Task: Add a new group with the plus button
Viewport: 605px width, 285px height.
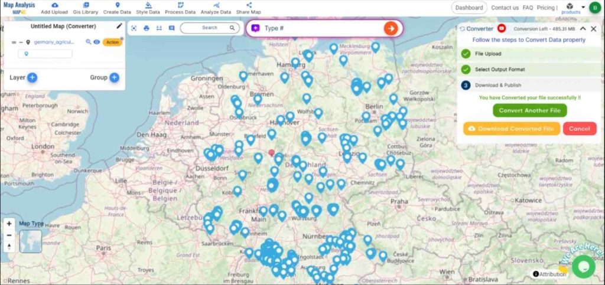Action: click(114, 77)
